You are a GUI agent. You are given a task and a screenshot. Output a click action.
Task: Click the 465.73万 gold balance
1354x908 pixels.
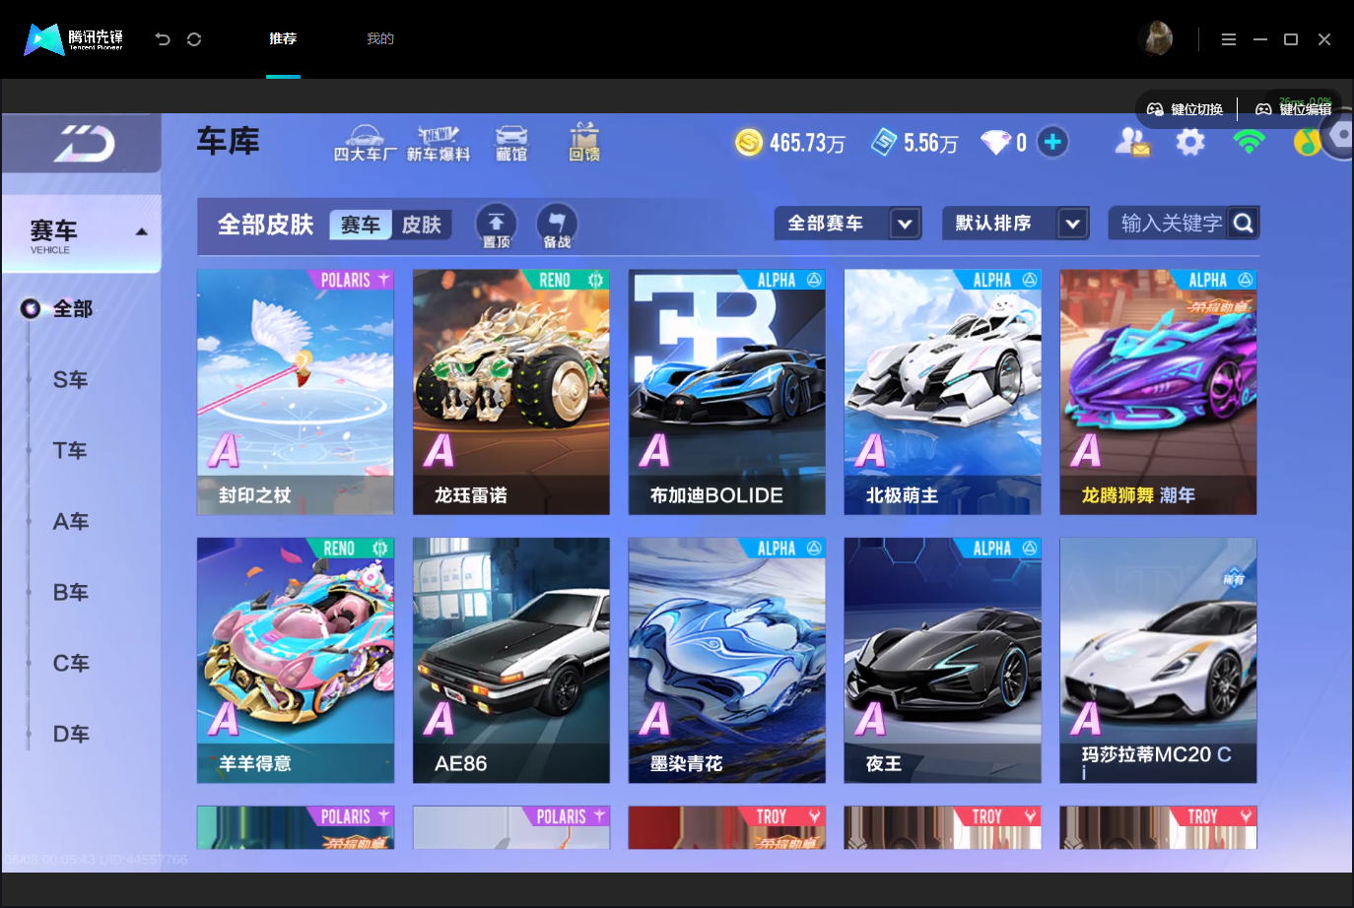[807, 144]
